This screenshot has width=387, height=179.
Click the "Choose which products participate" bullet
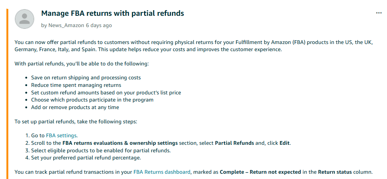point(92,100)
